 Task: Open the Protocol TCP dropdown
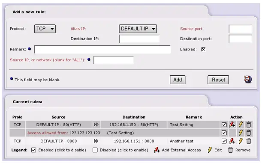coord(45,29)
